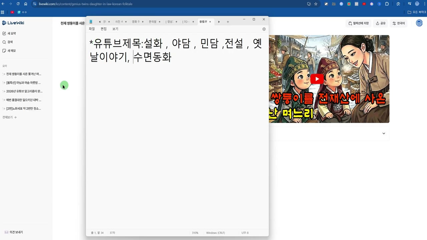Click UTF-8 encoding indicator
This screenshot has height=240, width=427.
tap(245, 233)
